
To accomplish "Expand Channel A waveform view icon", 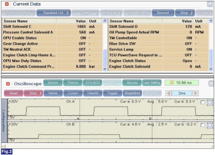I will (210, 103).
